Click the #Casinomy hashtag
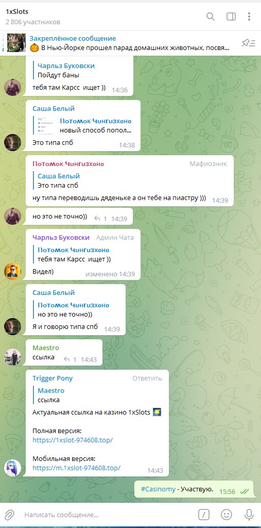Image resolution: width=261 pixels, height=528 pixels. pos(158,489)
